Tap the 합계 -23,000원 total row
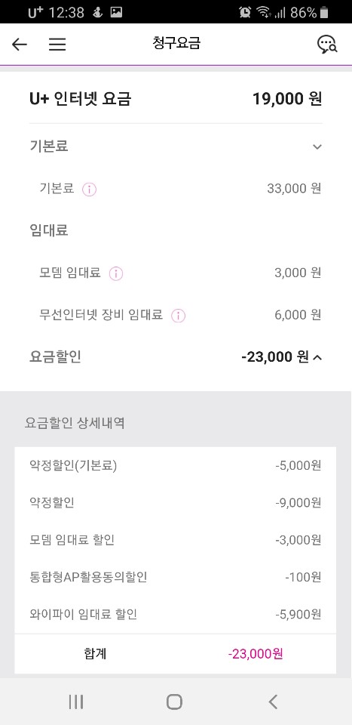This screenshot has height=725, width=352. [x=176, y=654]
